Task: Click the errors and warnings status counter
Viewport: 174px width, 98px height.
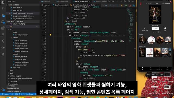Action: [x=18, y=94]
